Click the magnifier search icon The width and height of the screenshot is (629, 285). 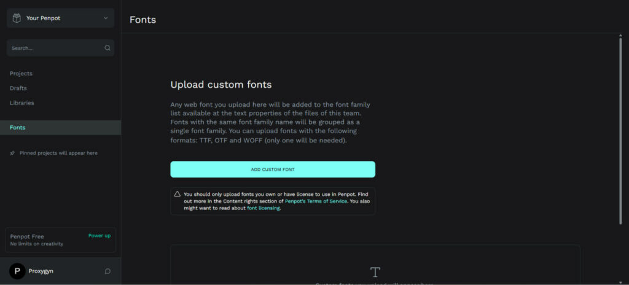point(107,48)
